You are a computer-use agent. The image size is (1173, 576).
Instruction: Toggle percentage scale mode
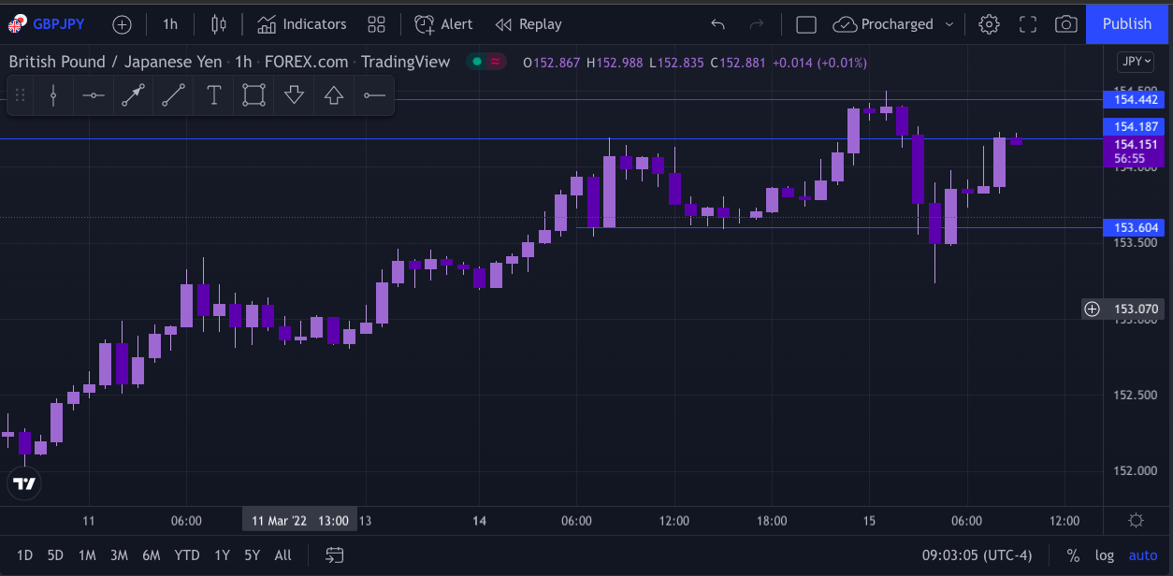(x=1073, y=554)
